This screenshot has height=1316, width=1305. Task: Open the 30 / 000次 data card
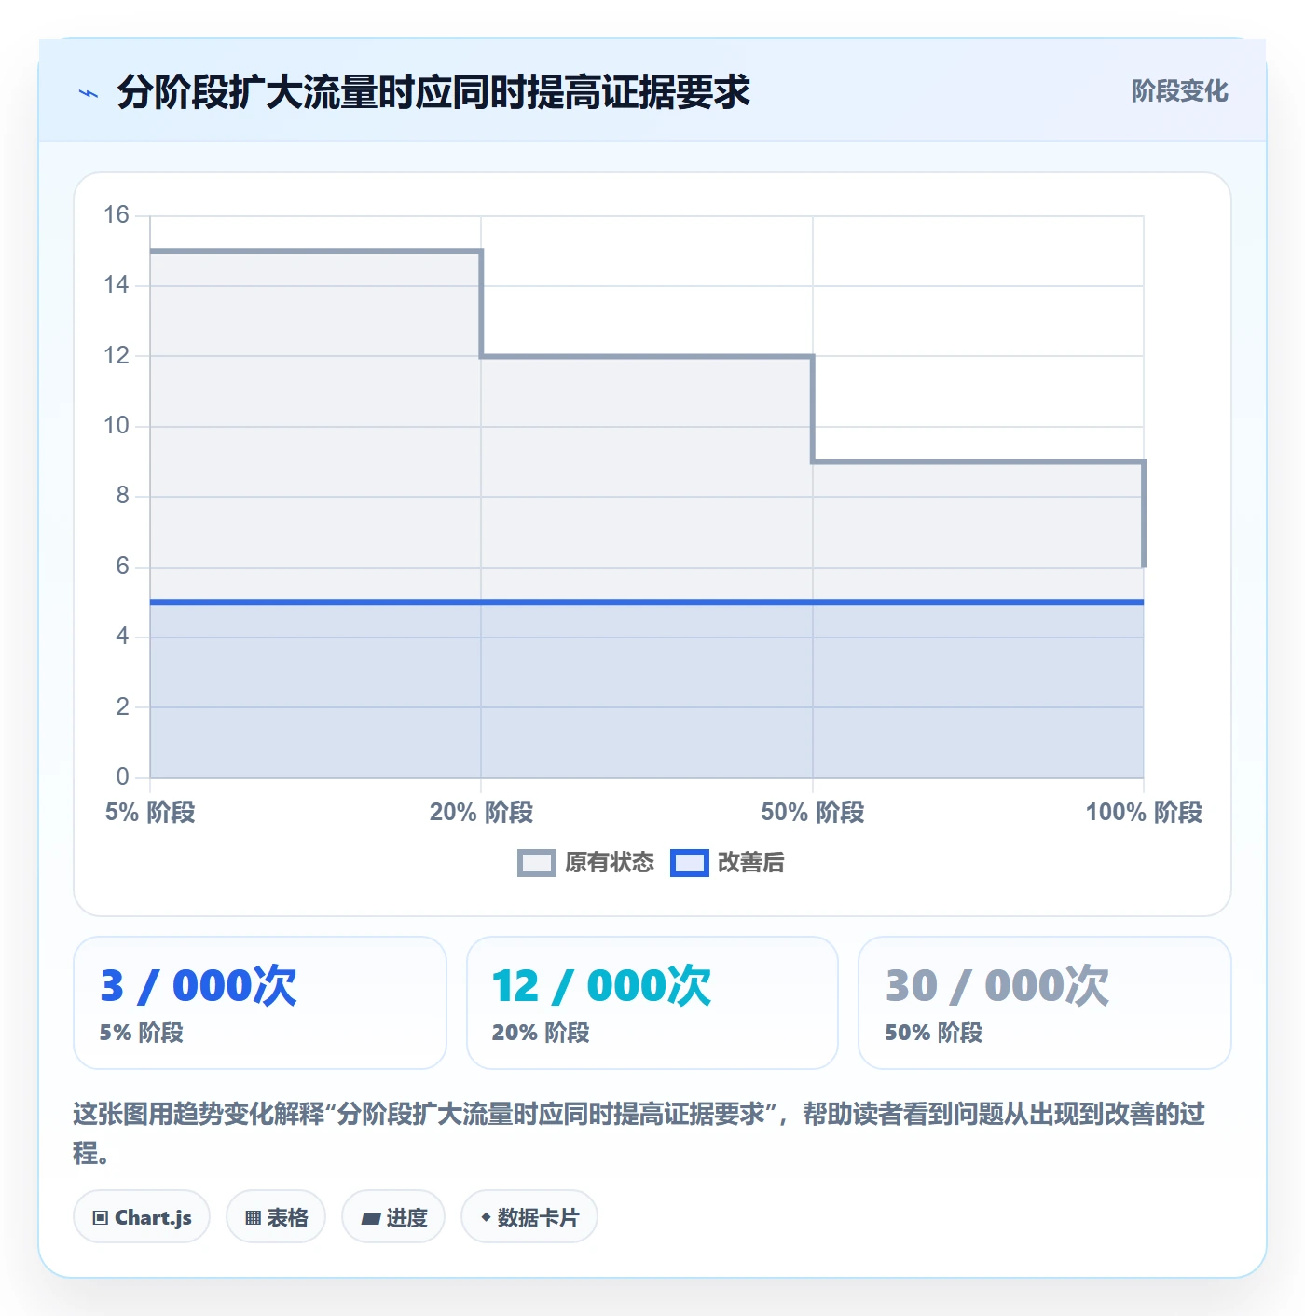[x=1045, y=1003]
